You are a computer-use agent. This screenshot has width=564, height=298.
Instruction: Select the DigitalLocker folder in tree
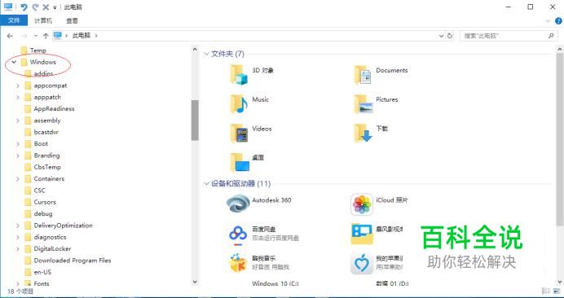pos(52,249)
